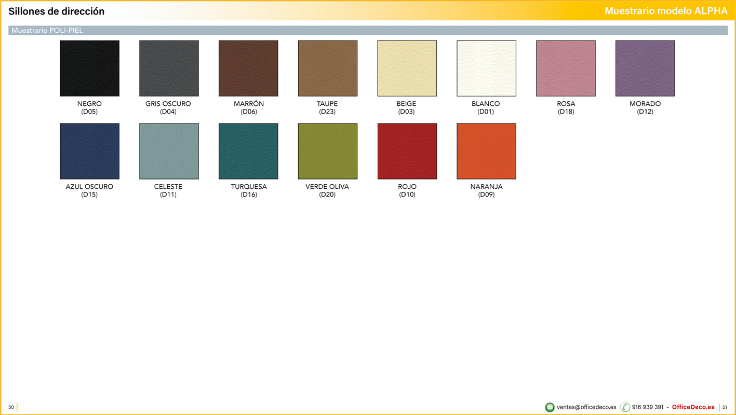Click the "(D01)" code text
The width and height of the screenshot is (736, 415).
tap(486, 112)
